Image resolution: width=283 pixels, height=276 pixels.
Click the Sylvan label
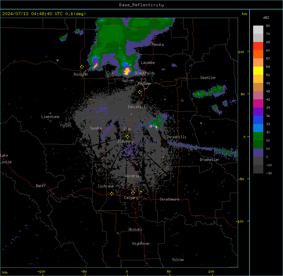[x=128, y=80]
